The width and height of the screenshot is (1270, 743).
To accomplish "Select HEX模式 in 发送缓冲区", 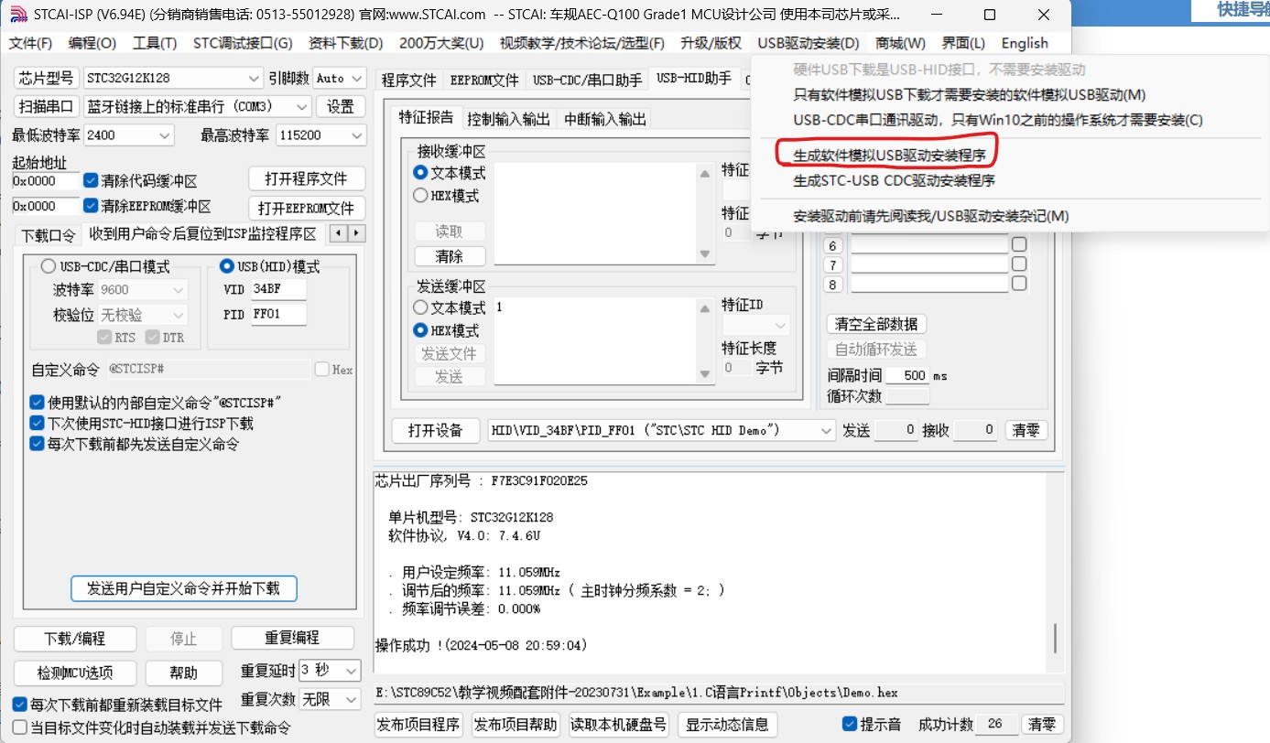I will point(420,330).
